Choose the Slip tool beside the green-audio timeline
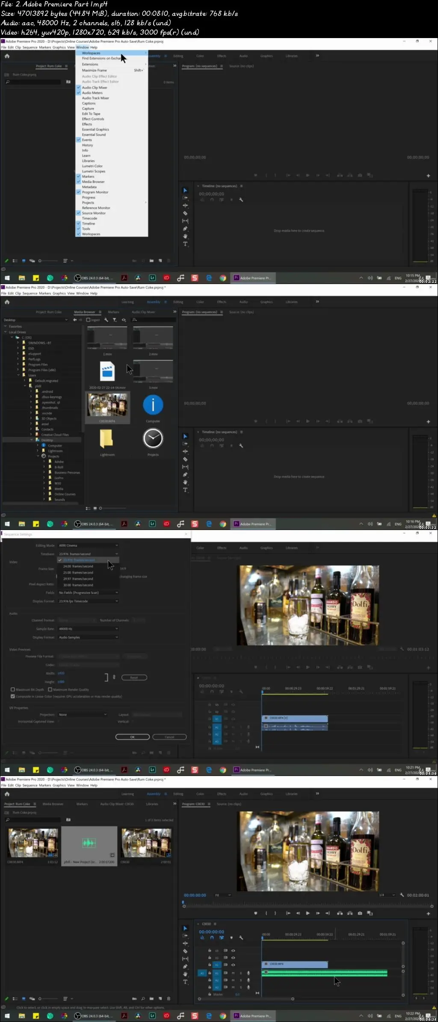The height and width of the screenshot is (1022, 438). point(185,959)
